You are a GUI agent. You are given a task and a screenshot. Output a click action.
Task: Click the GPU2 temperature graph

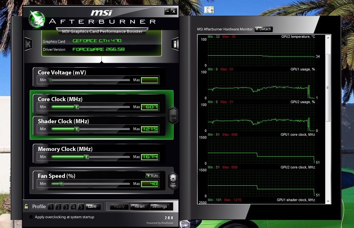click(261, 53)
